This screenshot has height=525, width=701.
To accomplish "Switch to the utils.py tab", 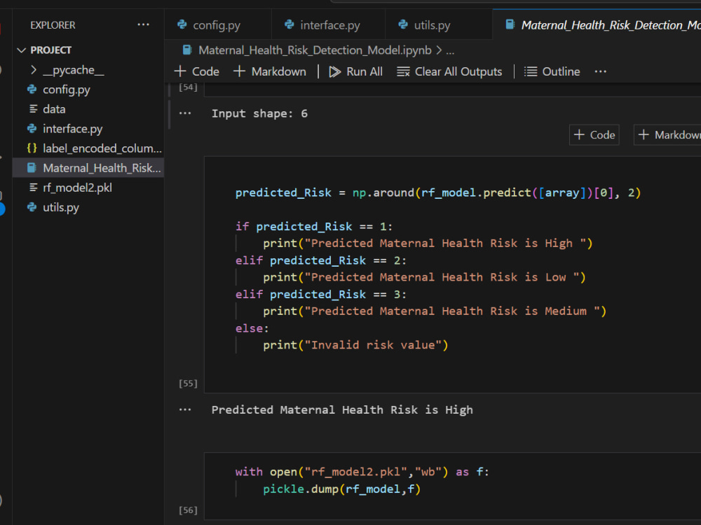I will (x=432, y=25).
